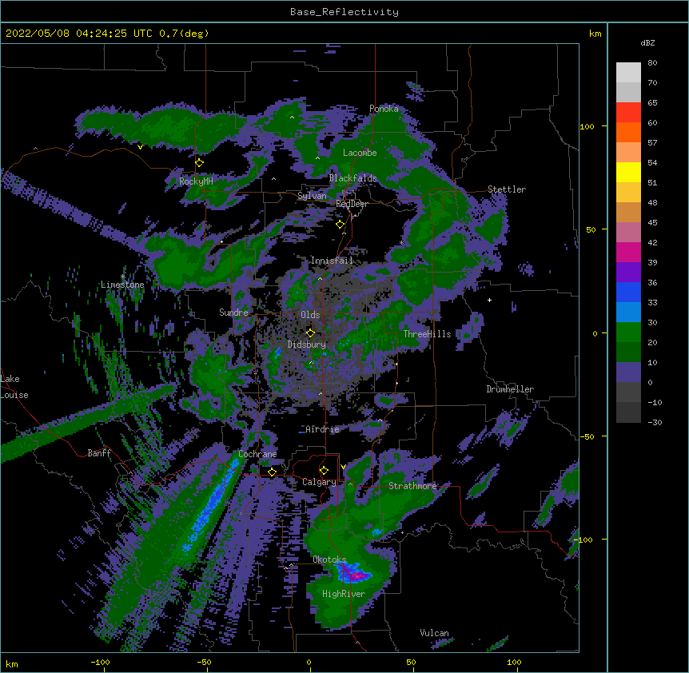Click the Cochrane city label
The width and height of the screenshot is (689, 673).
[x=257, y=454]
